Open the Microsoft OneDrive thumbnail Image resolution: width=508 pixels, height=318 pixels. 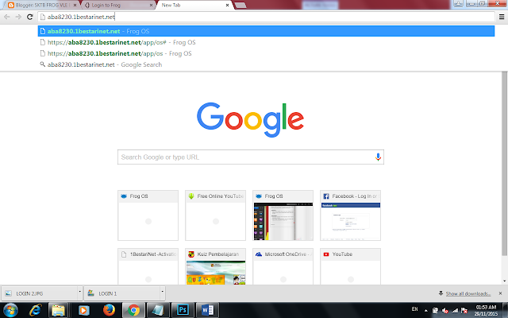click(283, 267)
